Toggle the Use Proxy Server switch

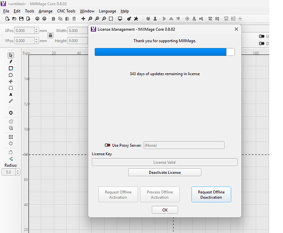108,145
